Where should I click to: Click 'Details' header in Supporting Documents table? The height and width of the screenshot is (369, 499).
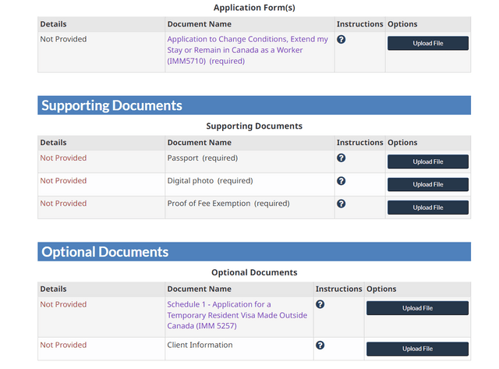tap(53, 143)
